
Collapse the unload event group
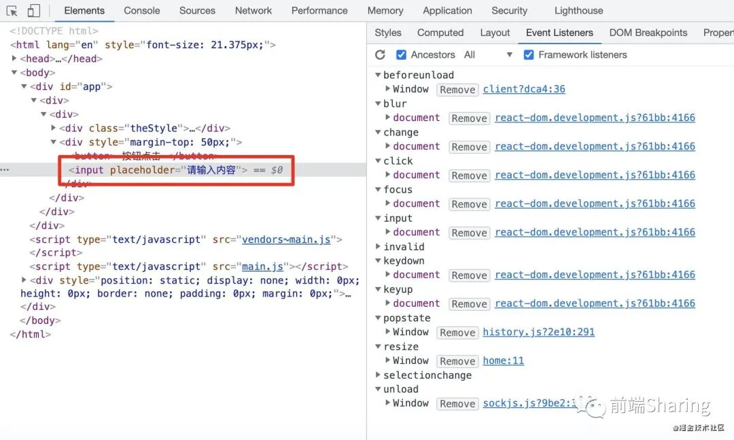(378, 389)
